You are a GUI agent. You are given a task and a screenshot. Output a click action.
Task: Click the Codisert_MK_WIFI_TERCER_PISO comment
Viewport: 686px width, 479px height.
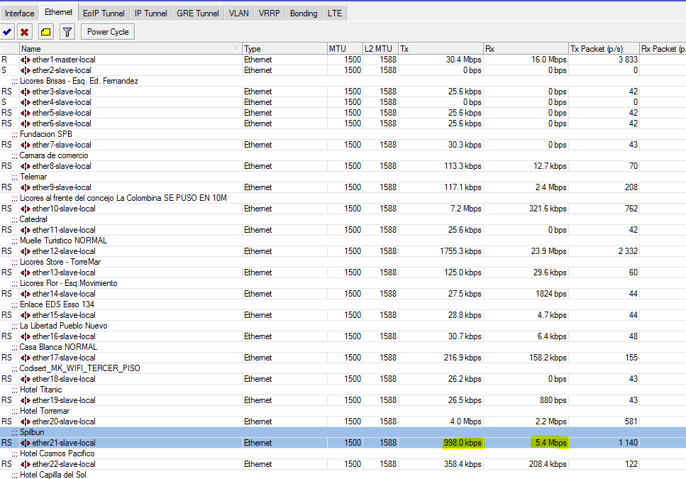tap(79, 368)
